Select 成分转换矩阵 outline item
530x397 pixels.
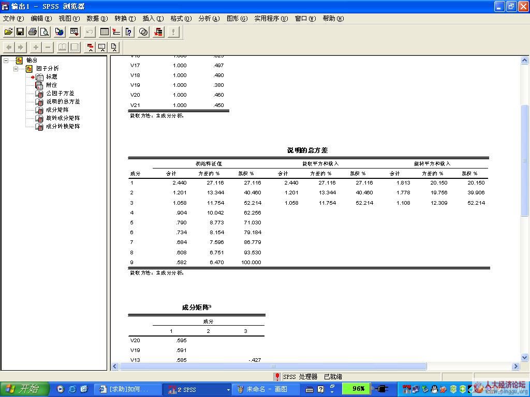pos(63,126)
